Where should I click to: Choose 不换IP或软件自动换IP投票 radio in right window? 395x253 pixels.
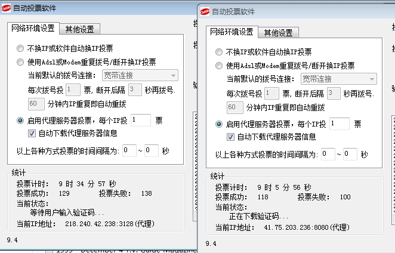coord(219,52)
